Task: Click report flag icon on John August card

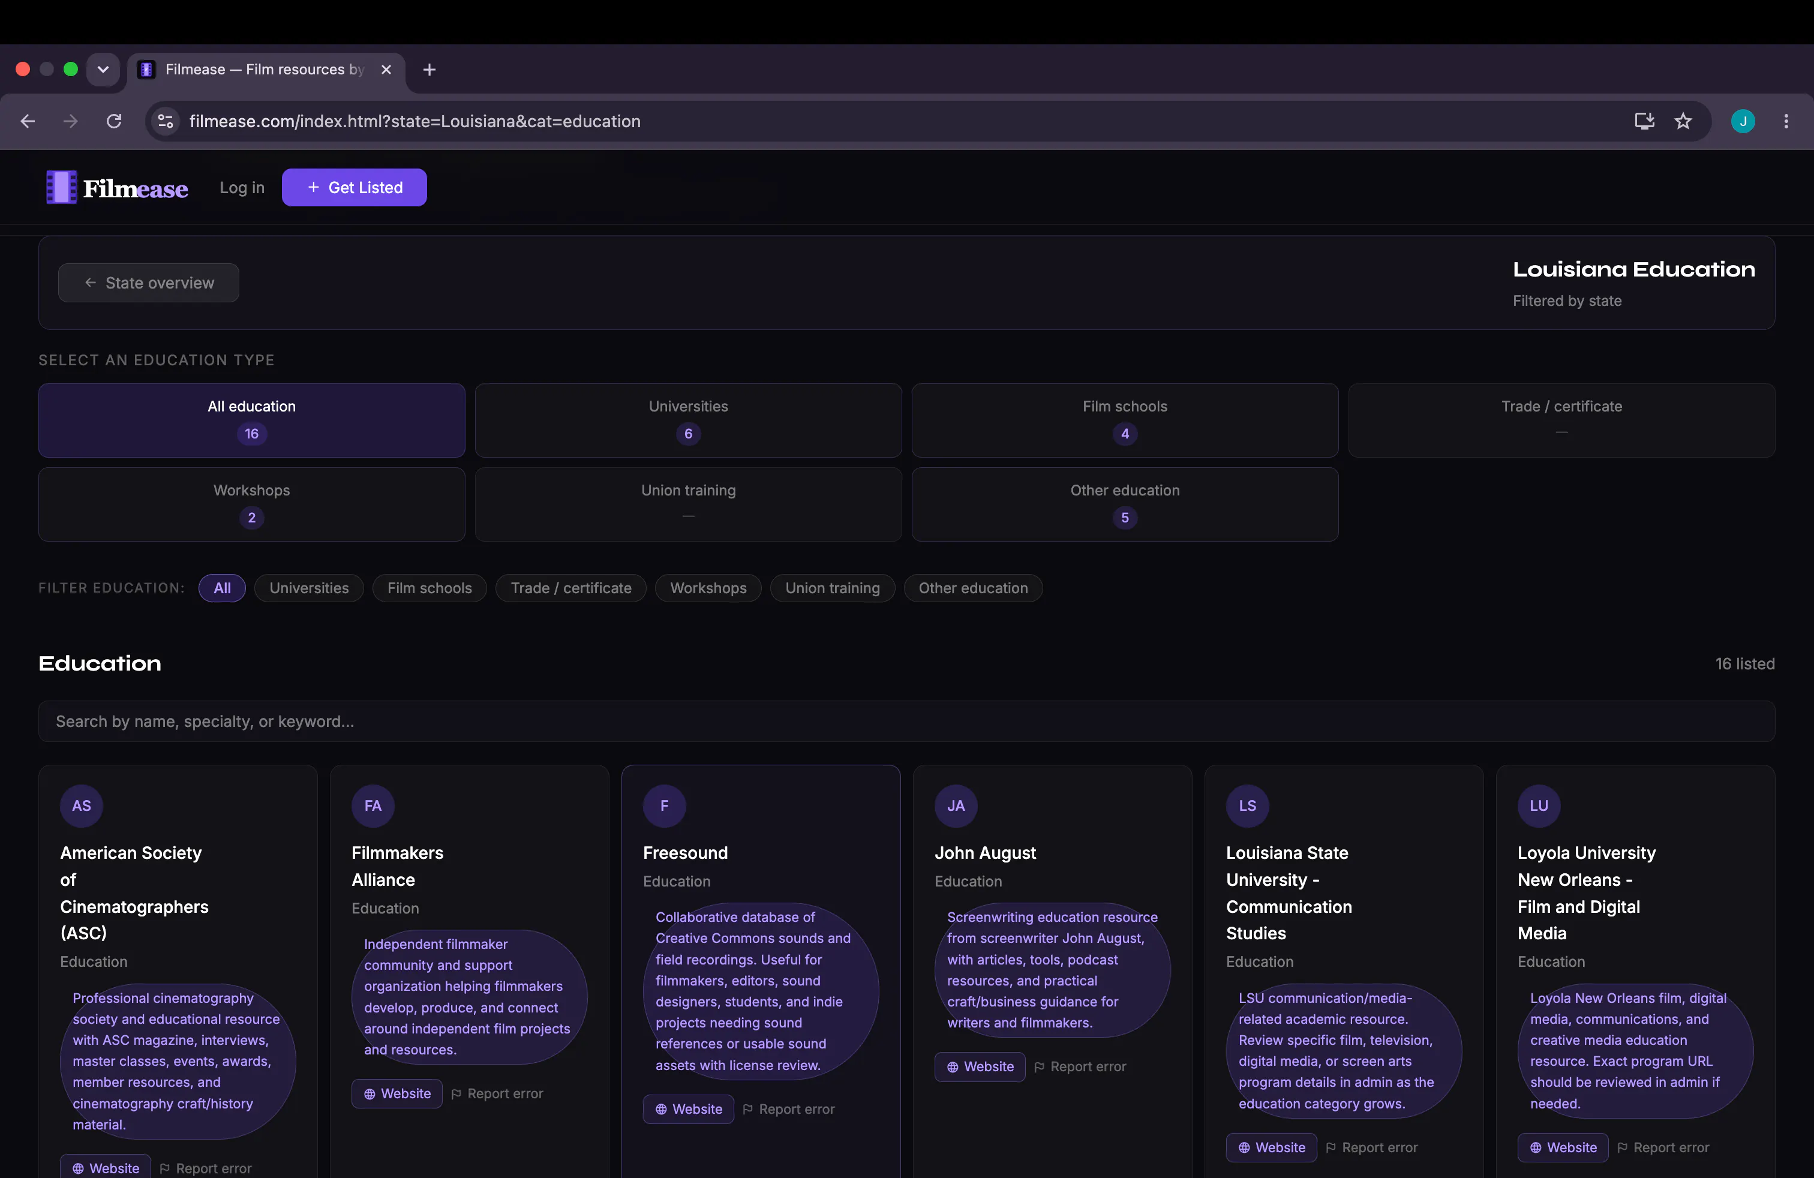Action: click(1040, 1067)
